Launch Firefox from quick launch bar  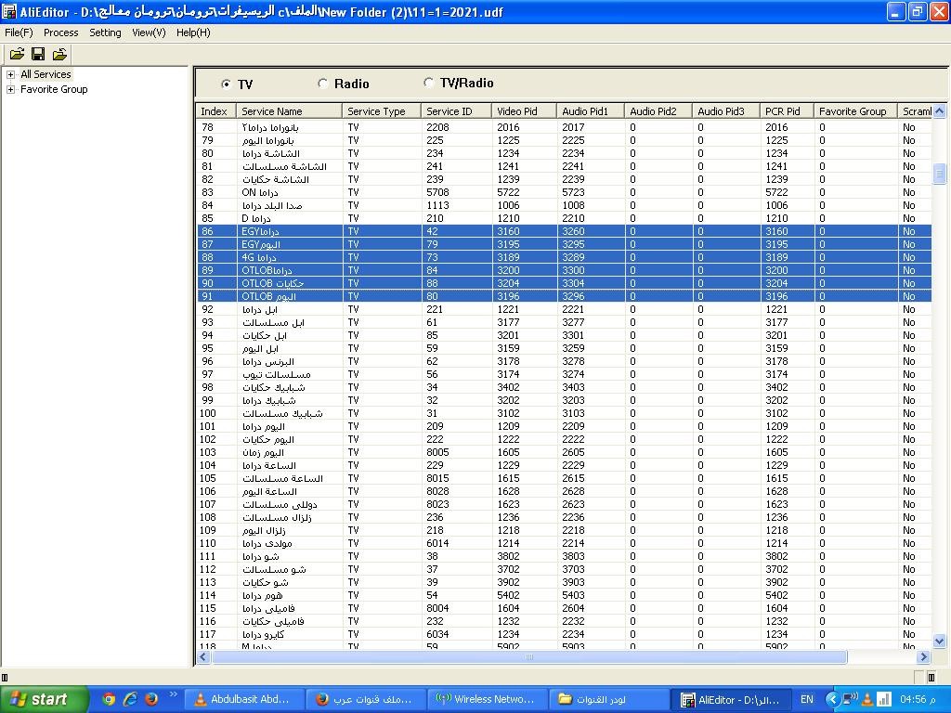150,699
